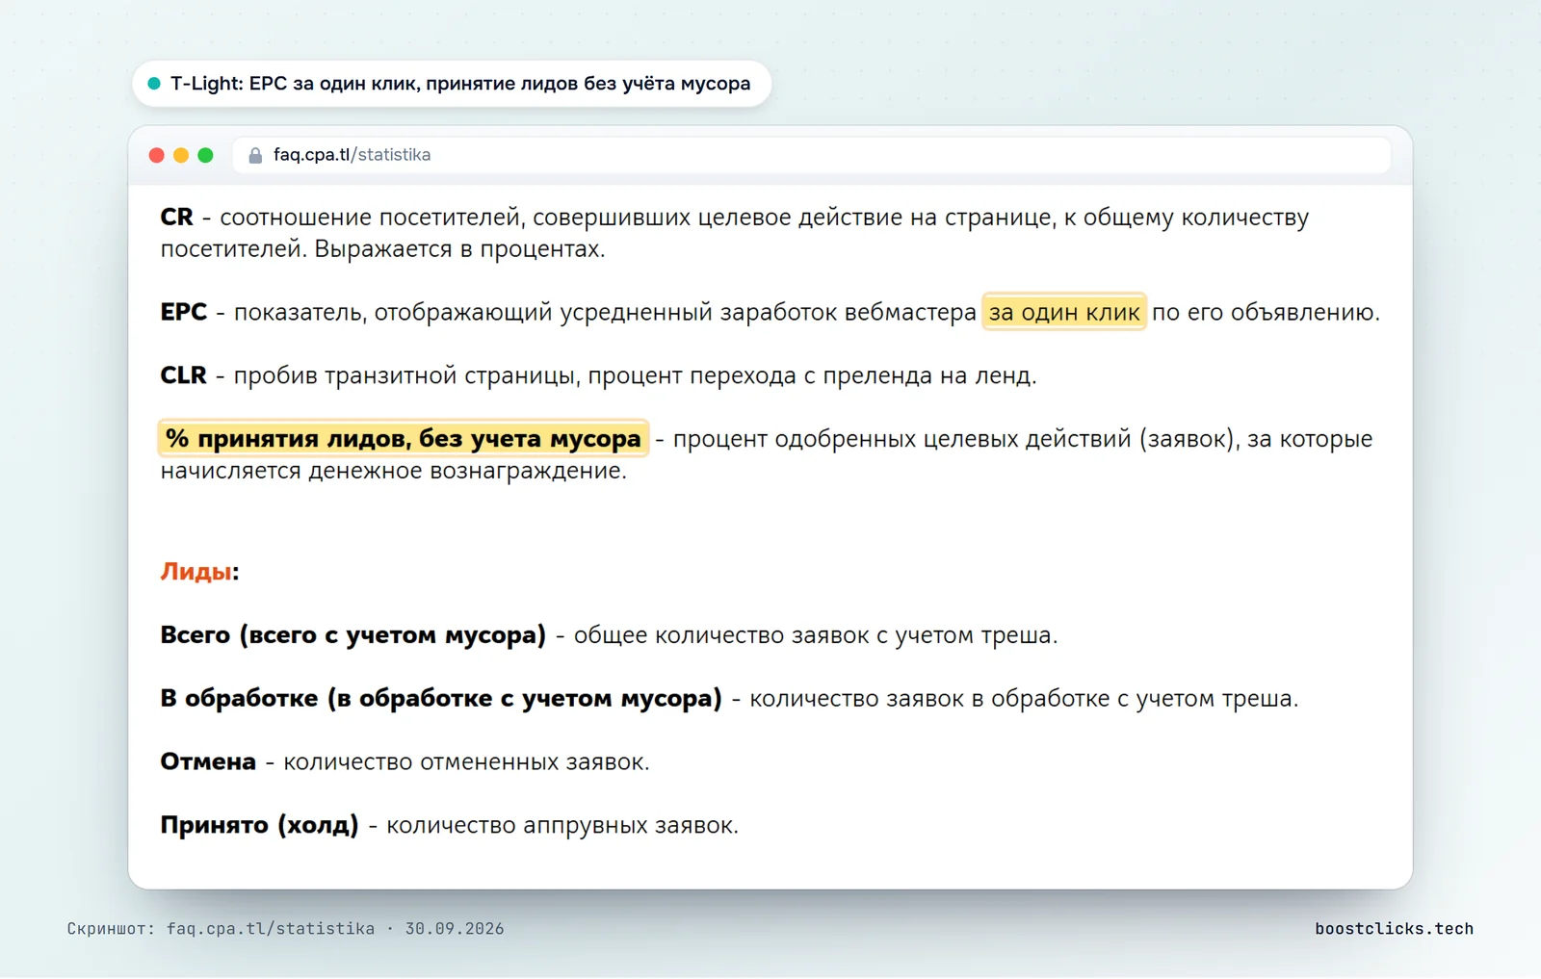Image resolution: width=1541 pixels, height=979 pixels.
Task: Click 'начисляется денежное вознаграждение.' text
Action: 393,471
